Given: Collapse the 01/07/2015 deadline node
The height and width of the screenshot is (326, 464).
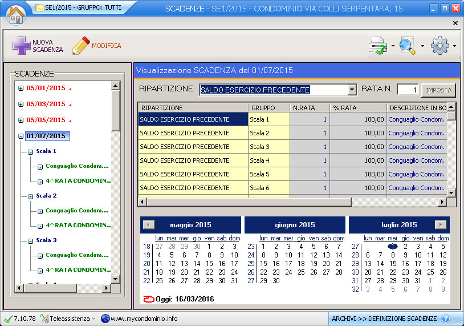Looking at the screenshot, I should 21,136.
